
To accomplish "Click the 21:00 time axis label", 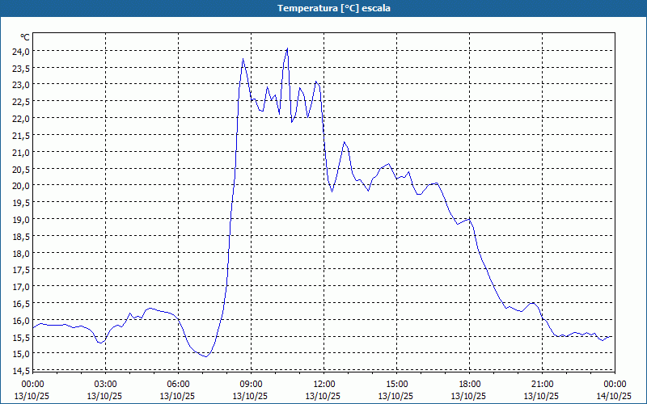I will click(x=542, y=385).
